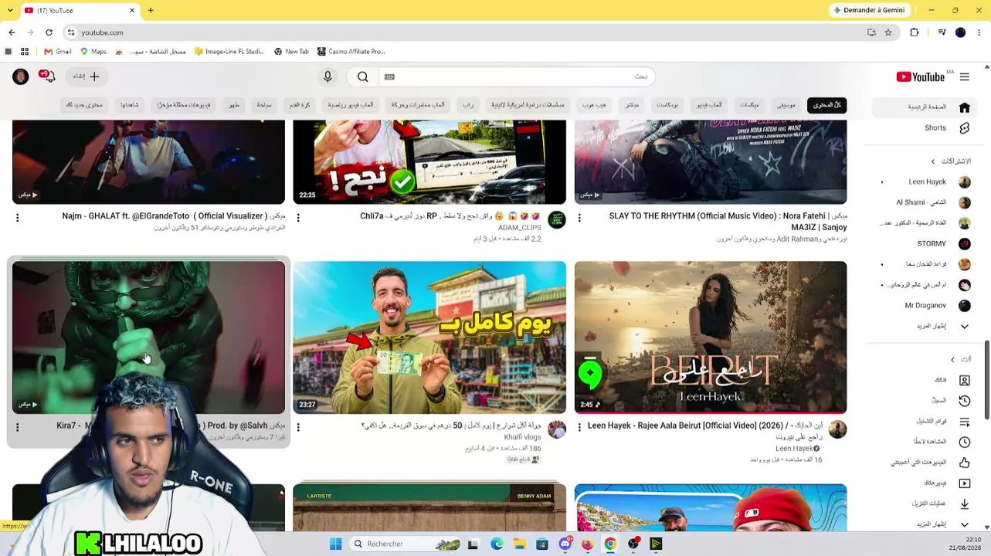The image size is (991, 556).
Task: Click Demander à Gemini button
Action: point(869,10)
